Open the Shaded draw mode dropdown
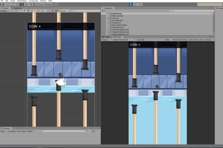Screen dimensions: 223x148 [x=8, y=11]
